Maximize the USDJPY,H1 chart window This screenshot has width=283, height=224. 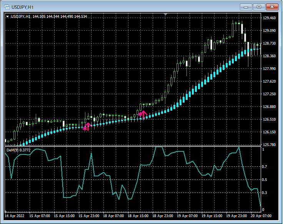pyautogui.click(x=259, y=7)
